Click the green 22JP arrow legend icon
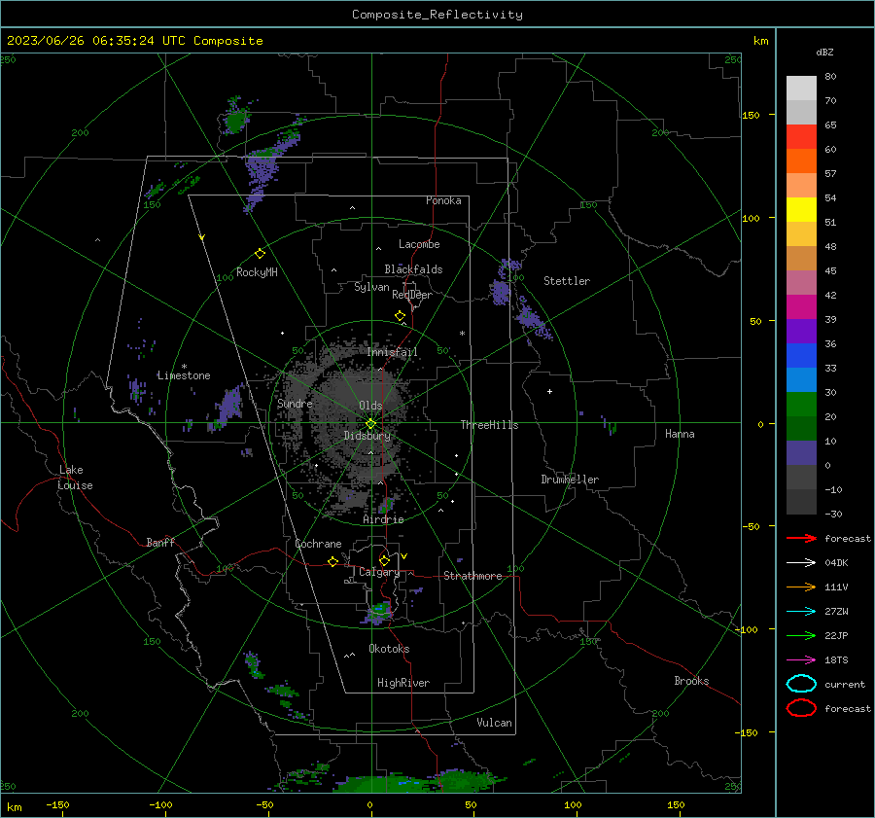This screenshot has height=818, width=875. [801, 635]
